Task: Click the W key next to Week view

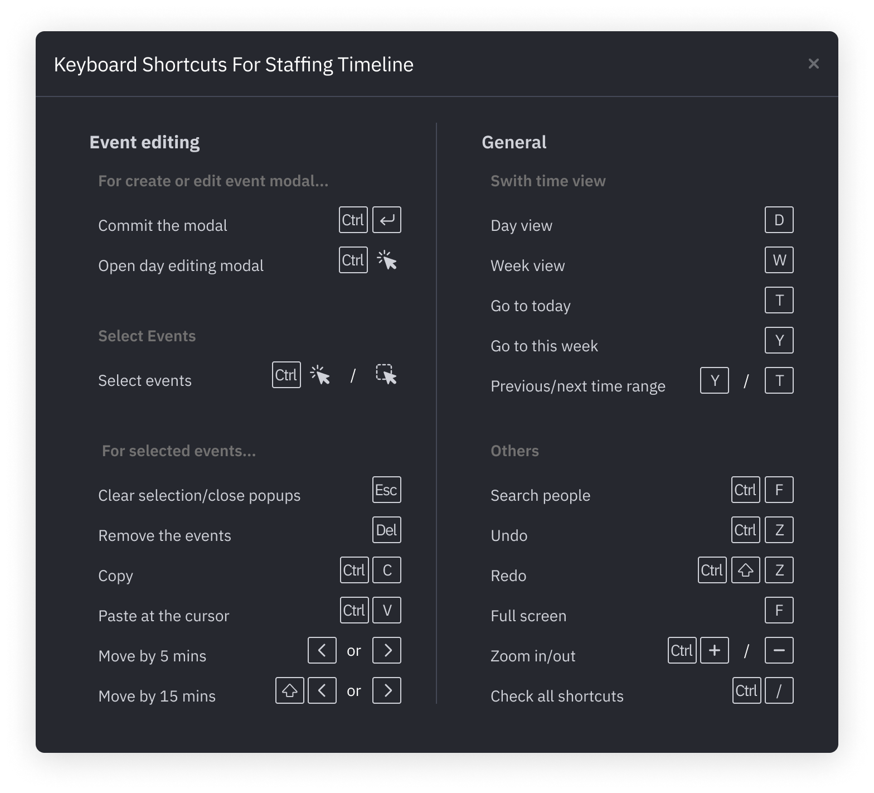Action: point(779,260)
